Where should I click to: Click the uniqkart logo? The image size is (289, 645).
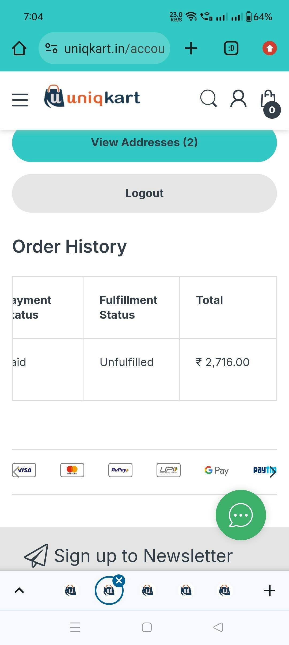[x=92, y=97]
